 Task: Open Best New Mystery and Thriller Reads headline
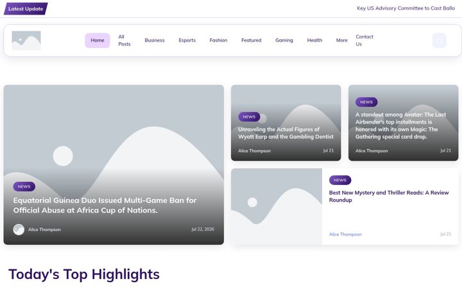click(389, 196)
